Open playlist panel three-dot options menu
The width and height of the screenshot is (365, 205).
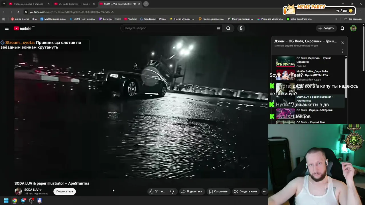(342, 51)
